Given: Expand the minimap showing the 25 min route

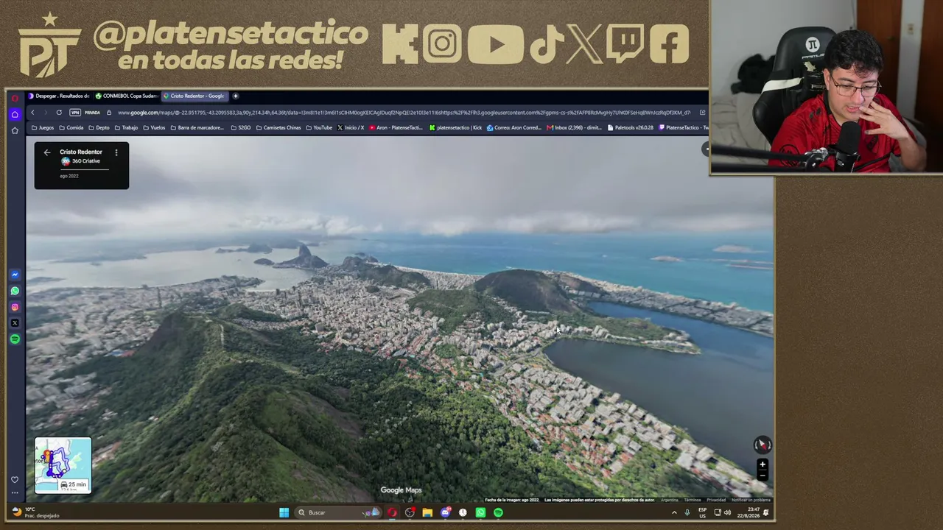Looking at the screenshot, I should tap(63, 465).
